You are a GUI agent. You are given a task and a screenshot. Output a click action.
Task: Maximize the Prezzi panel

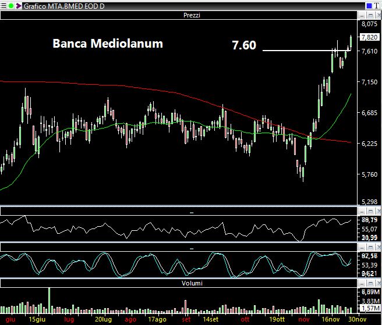[370, 16]
